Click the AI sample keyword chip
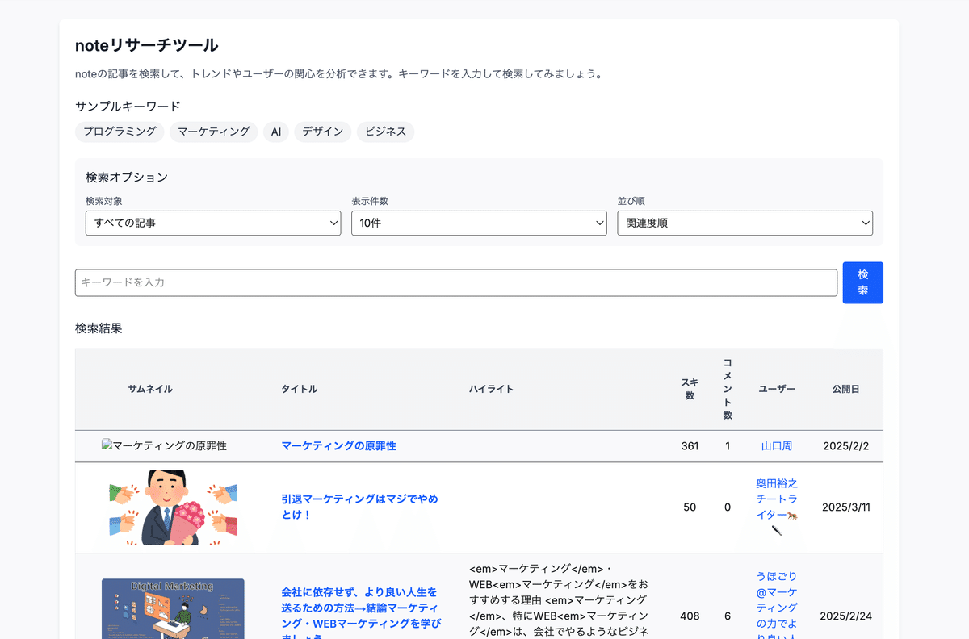The image size is (969, 639). (275, 132)
